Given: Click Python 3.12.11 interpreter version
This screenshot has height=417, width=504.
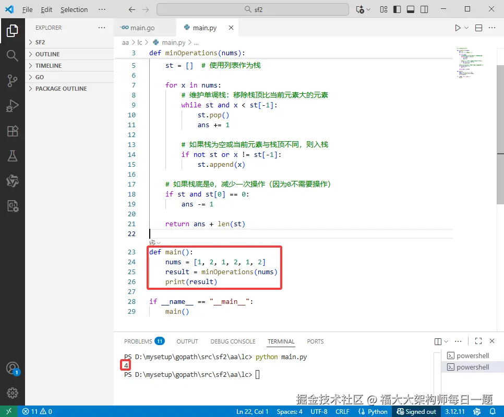Looking at the screenshot, I should coord(455,411).
